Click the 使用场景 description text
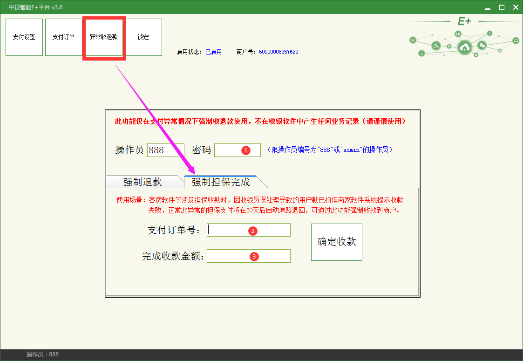Image resolution: width=523 pixels, height=361 pixels. [x=259, y=205]
